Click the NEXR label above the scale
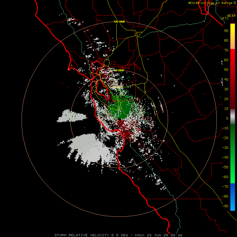This screenshot has width=237, height=237. pos(231,16)
